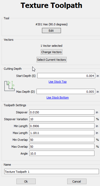Click the Change Vectors button
Image resolution: width=100 pixels, height=186 pixels.
(x=52, y=52)
